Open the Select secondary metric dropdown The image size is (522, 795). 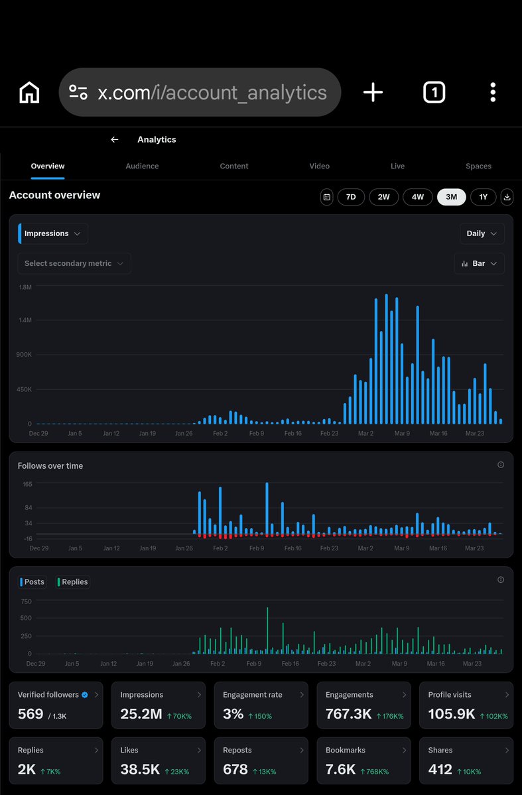coord(74,264)
